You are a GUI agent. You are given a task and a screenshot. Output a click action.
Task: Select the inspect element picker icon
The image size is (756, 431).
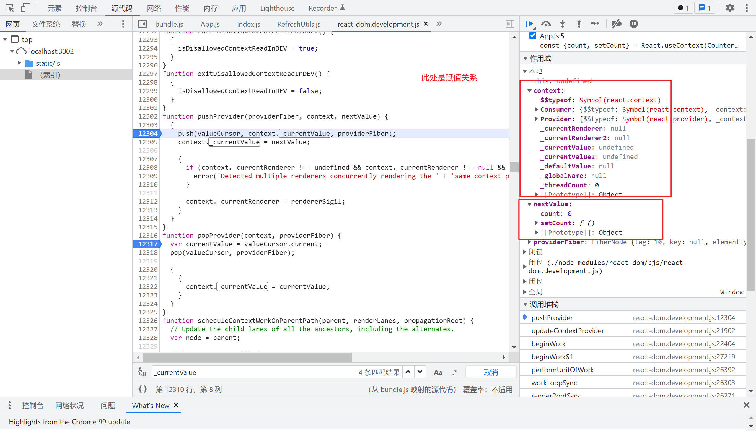[9, 8]
